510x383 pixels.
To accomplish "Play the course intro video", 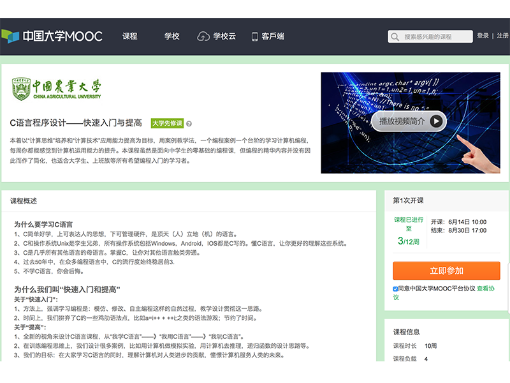I will (436, 121).
